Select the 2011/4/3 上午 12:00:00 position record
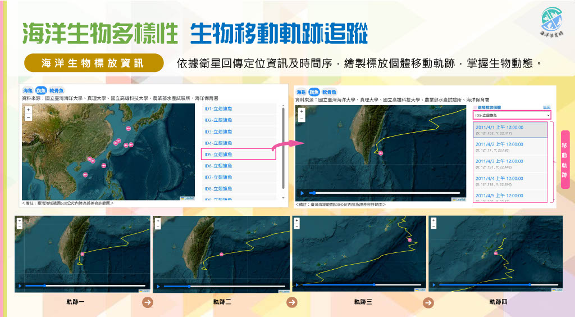Viewport: 575px width, 317px height. 510,164
